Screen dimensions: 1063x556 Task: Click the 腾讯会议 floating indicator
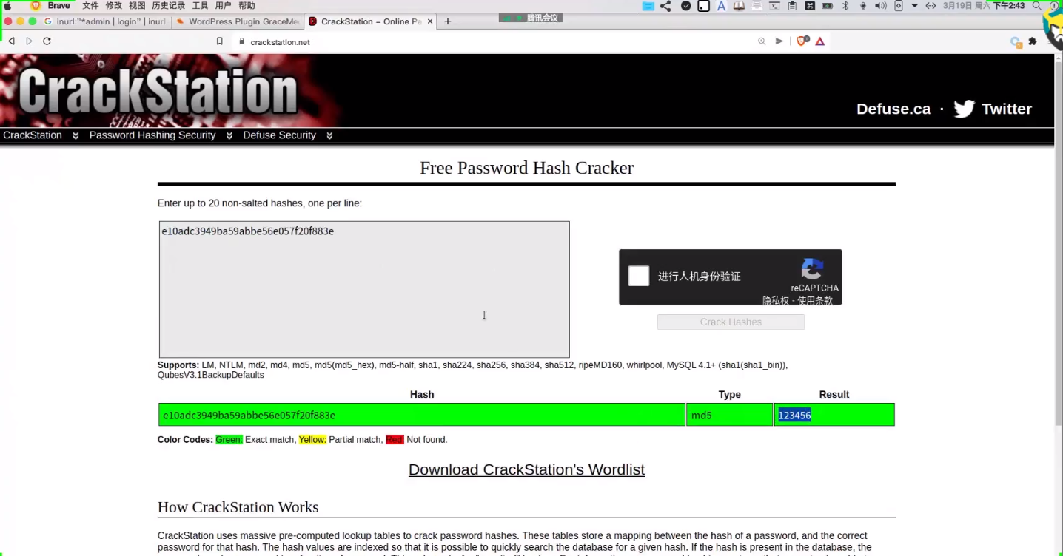click(531, 18)
